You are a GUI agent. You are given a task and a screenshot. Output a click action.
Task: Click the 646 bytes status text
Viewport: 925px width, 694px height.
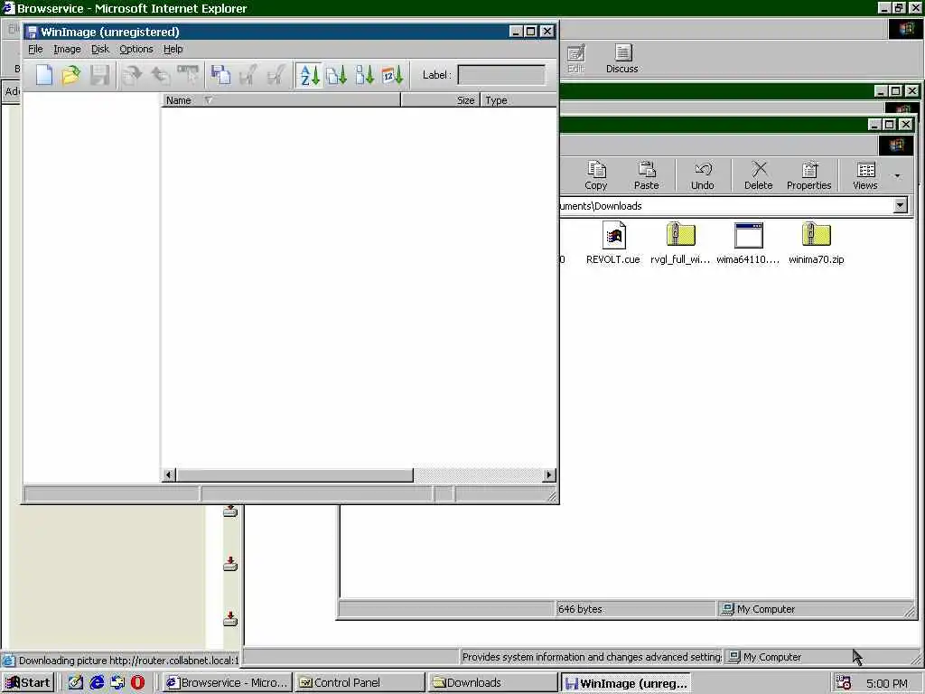pyautogui.click(x=580, y=609)
